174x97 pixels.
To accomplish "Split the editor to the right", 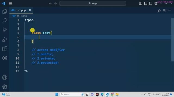I will pyautogui.click(x=164, y=10).
